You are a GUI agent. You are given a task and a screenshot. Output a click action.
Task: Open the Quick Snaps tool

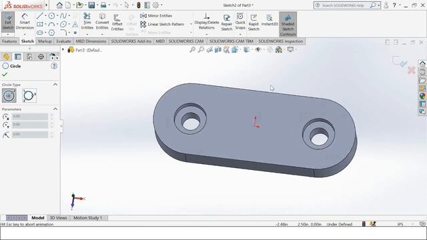[x=240, y=21]
